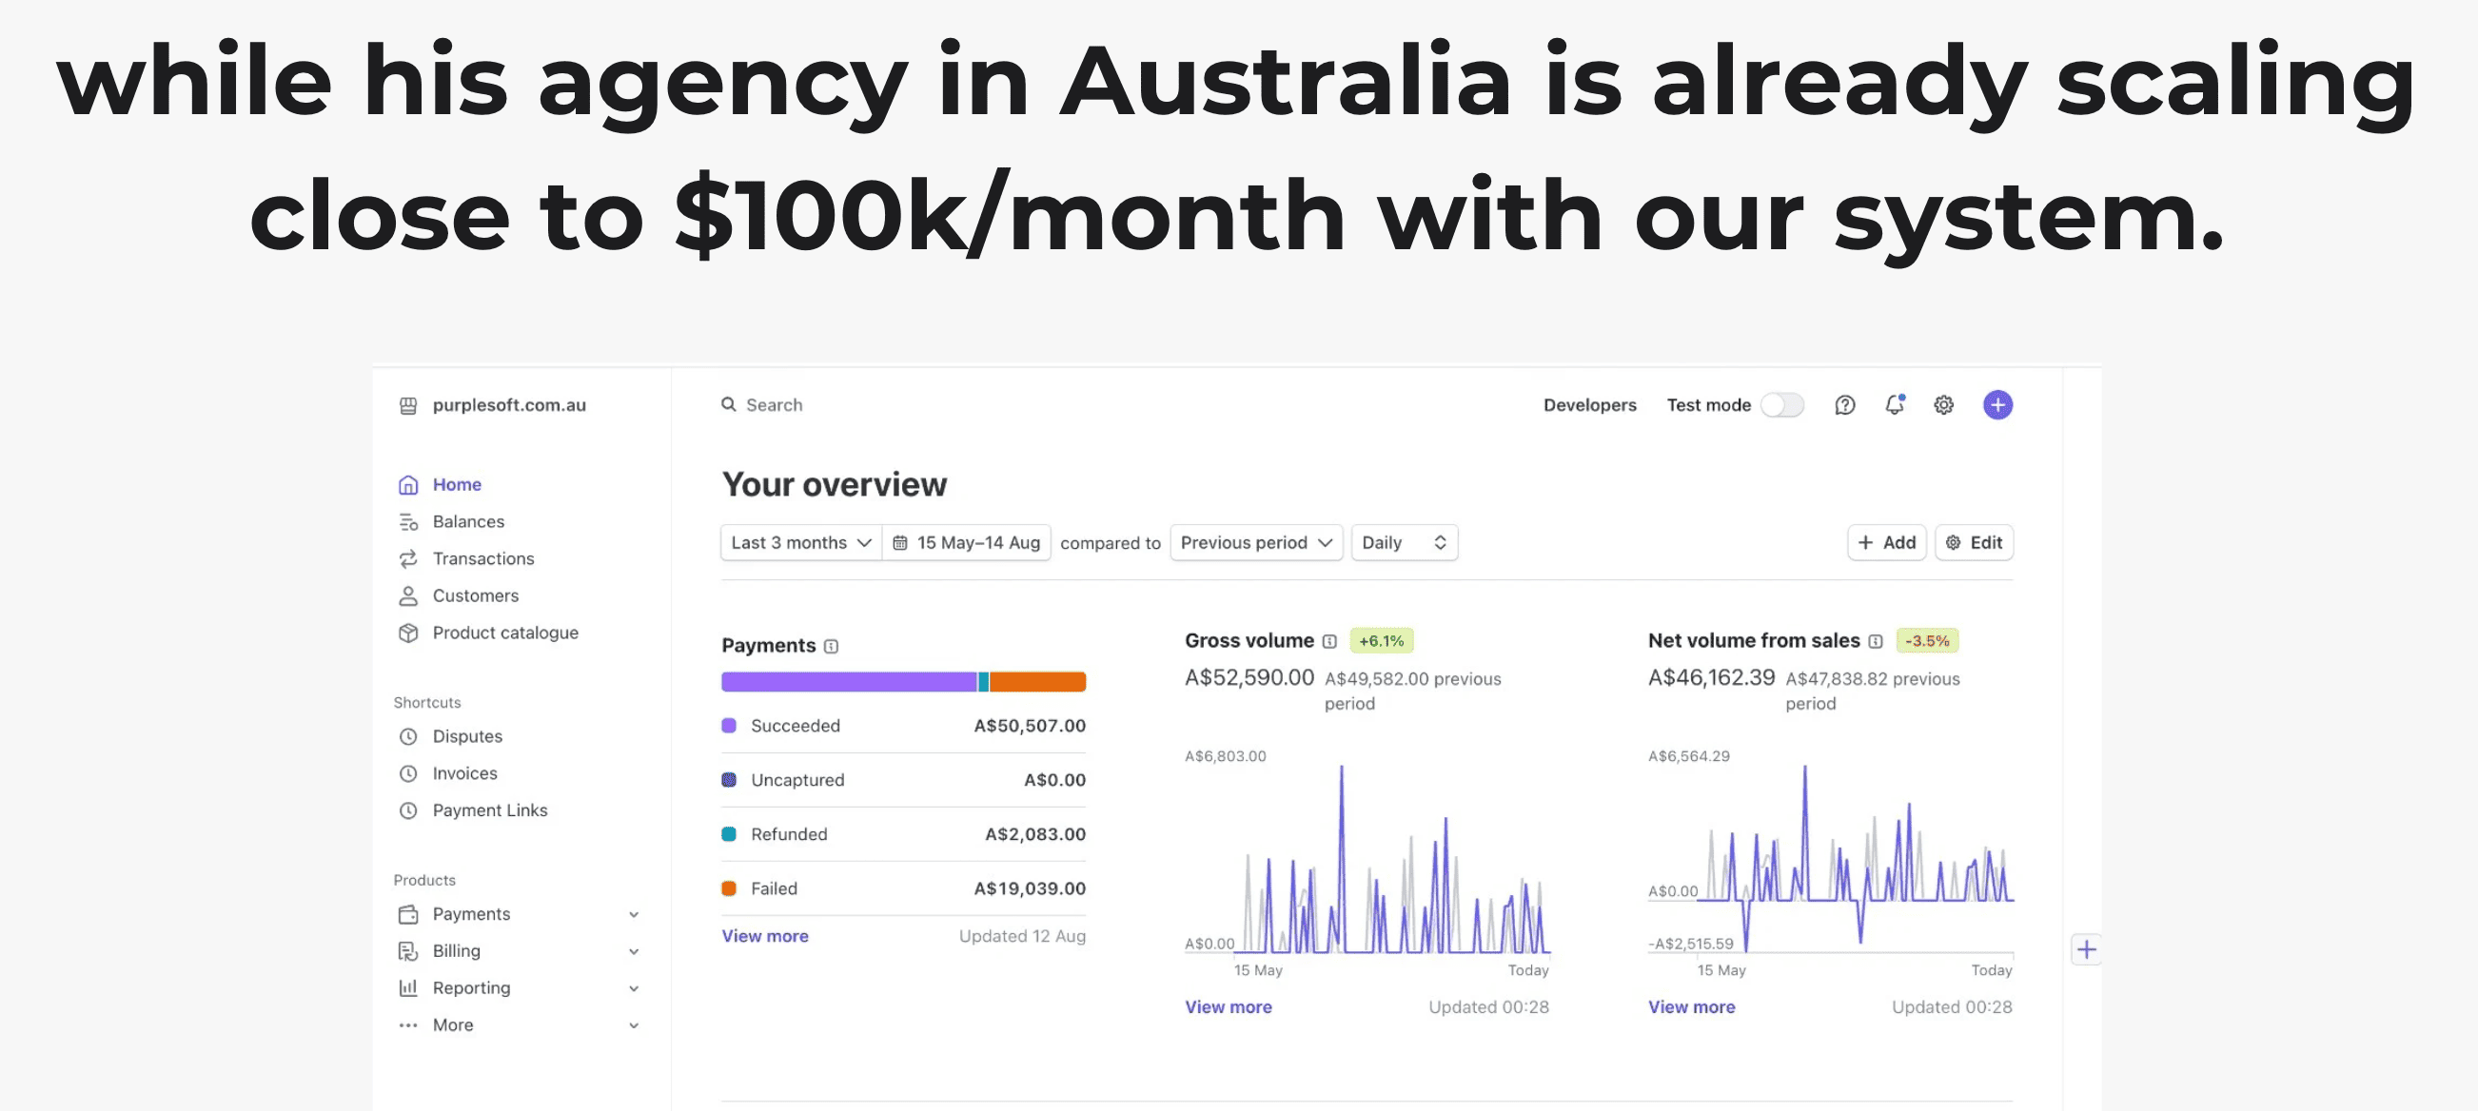Expand the Previous period comparison dropdown

coord(1255,541)
